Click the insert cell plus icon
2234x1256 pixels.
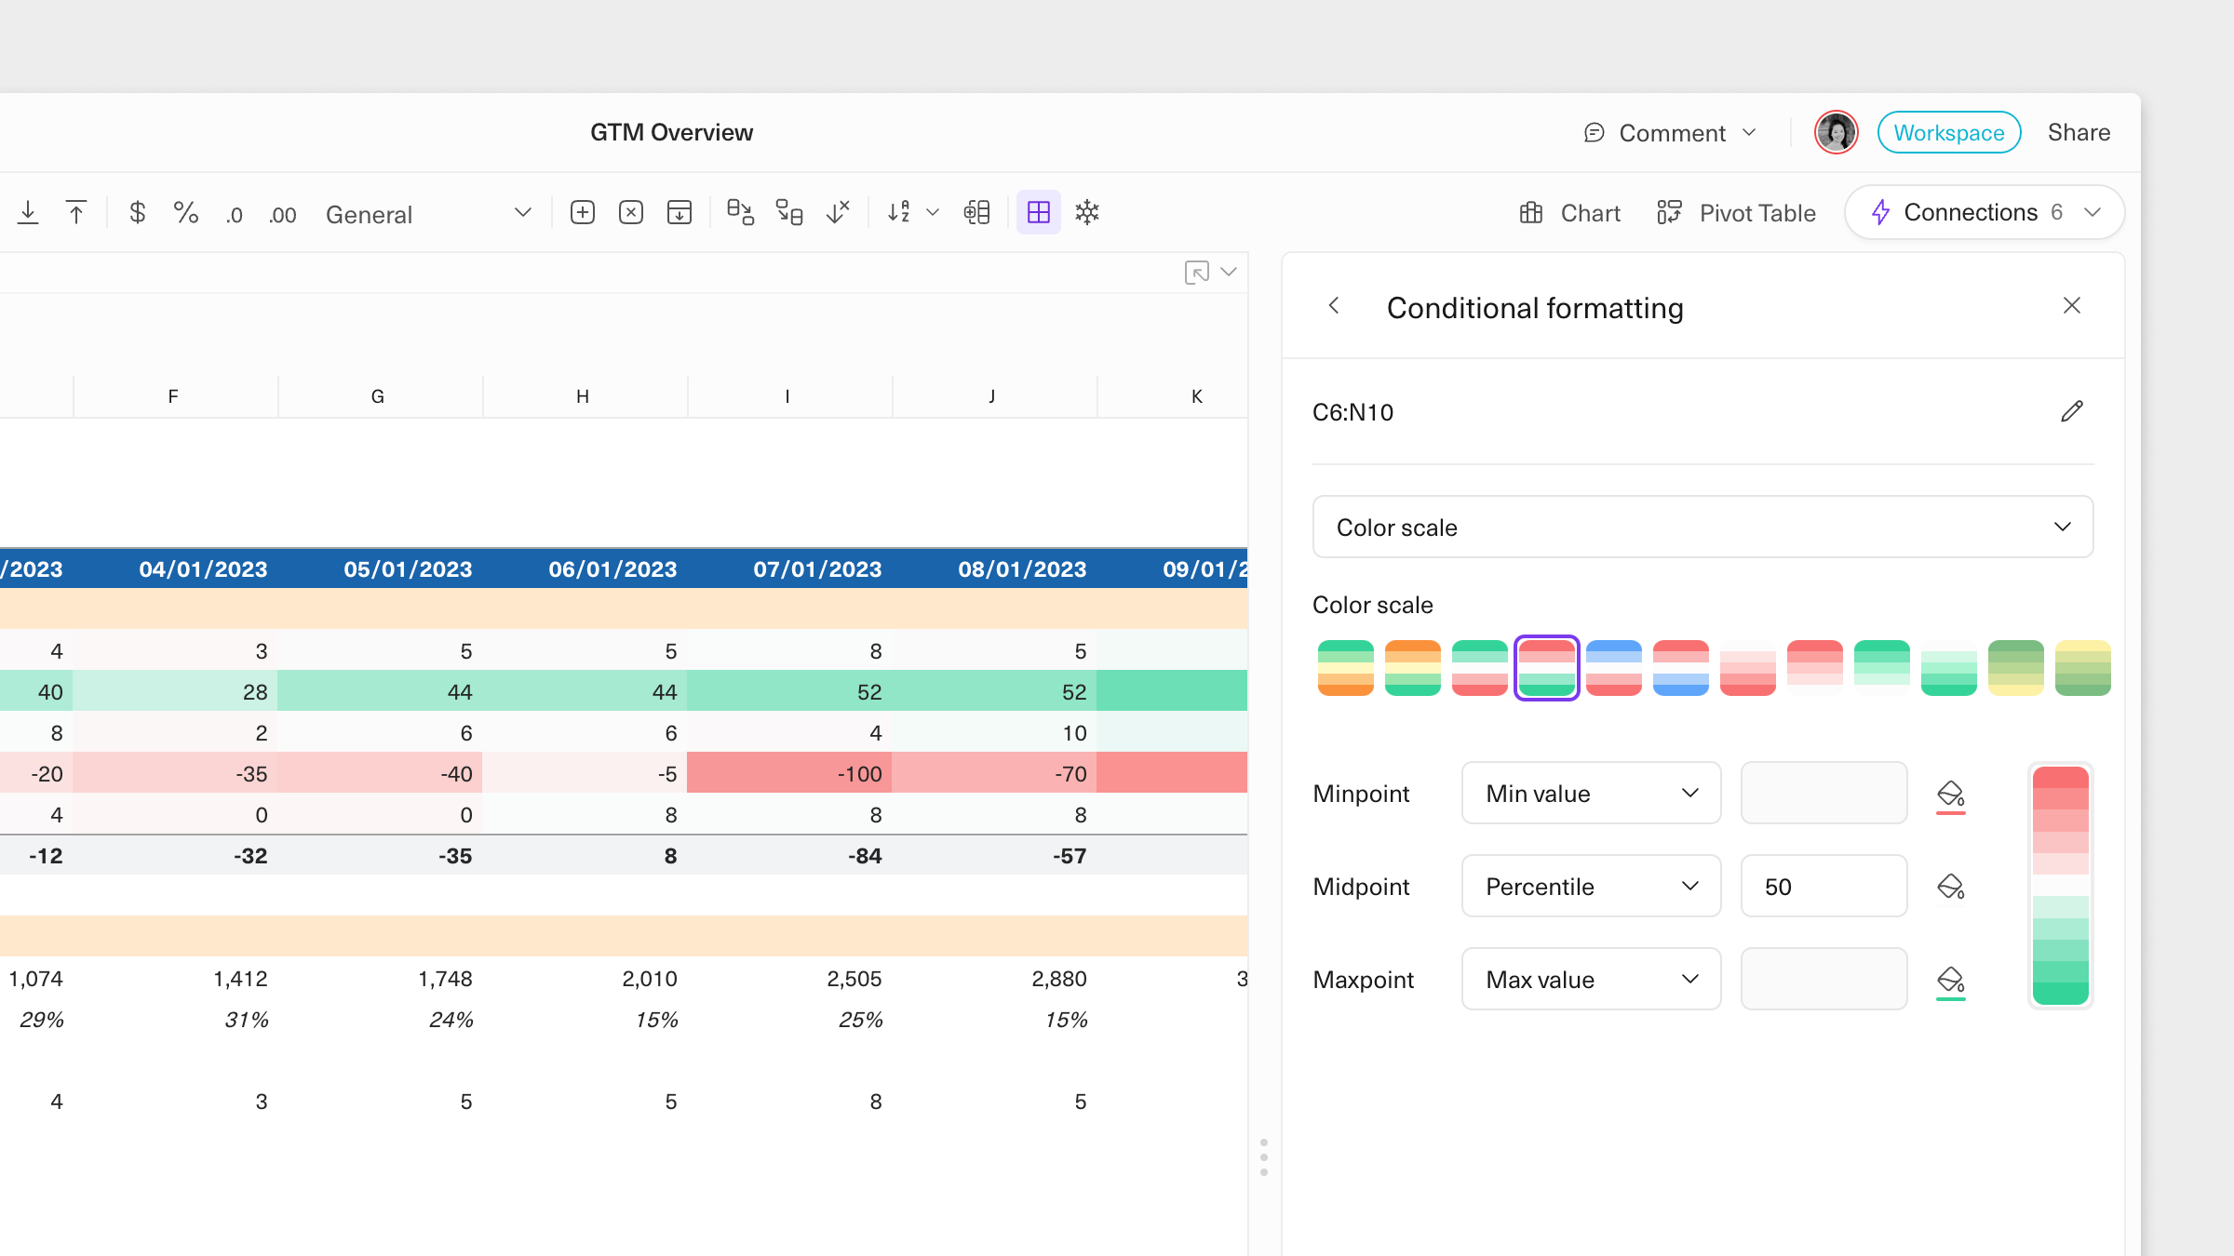[x=583, y=213]
